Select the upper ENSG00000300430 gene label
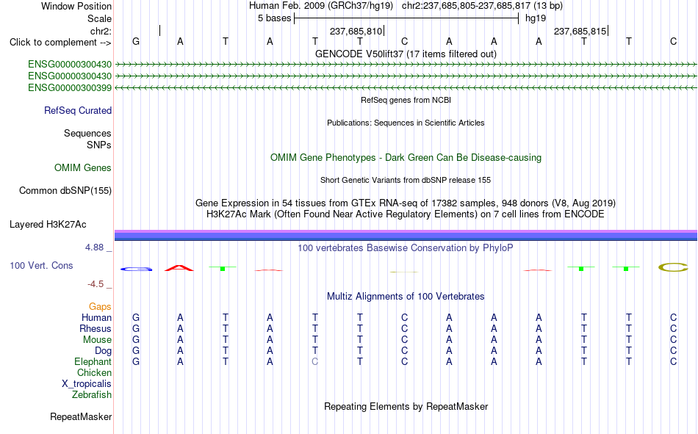698x434 pixels. tap(70, 64)
